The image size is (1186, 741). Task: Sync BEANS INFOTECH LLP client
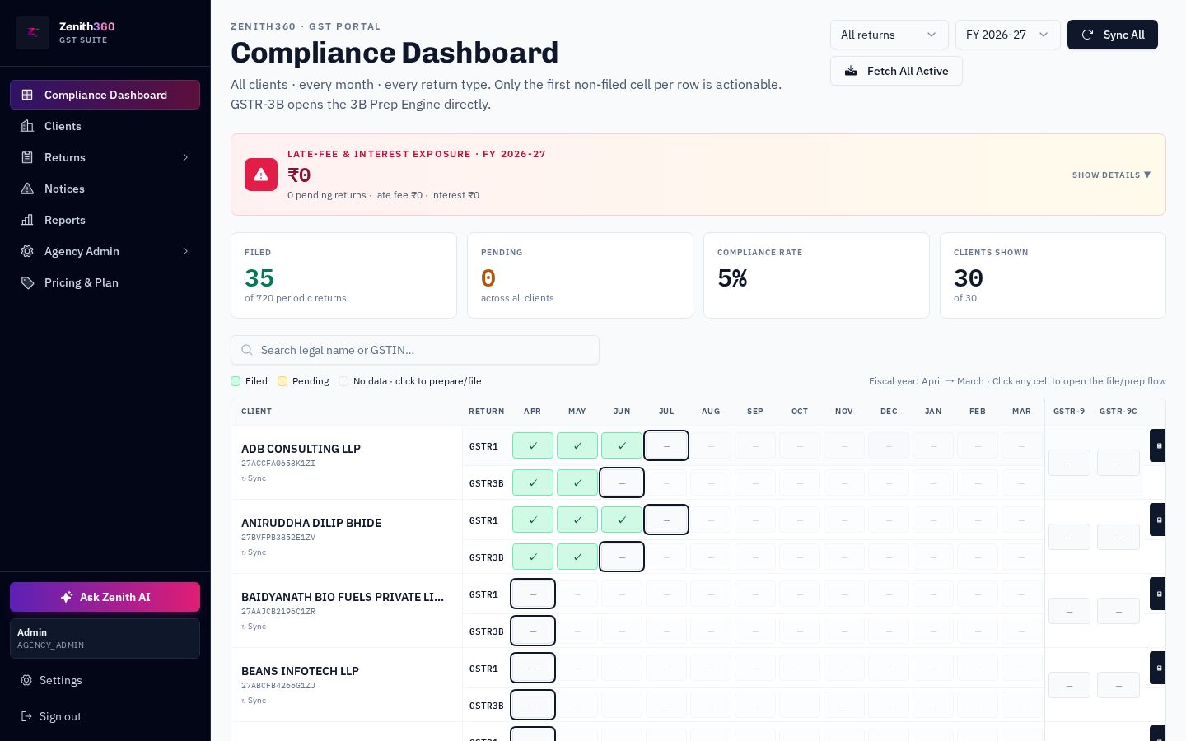tap(254, 701)
